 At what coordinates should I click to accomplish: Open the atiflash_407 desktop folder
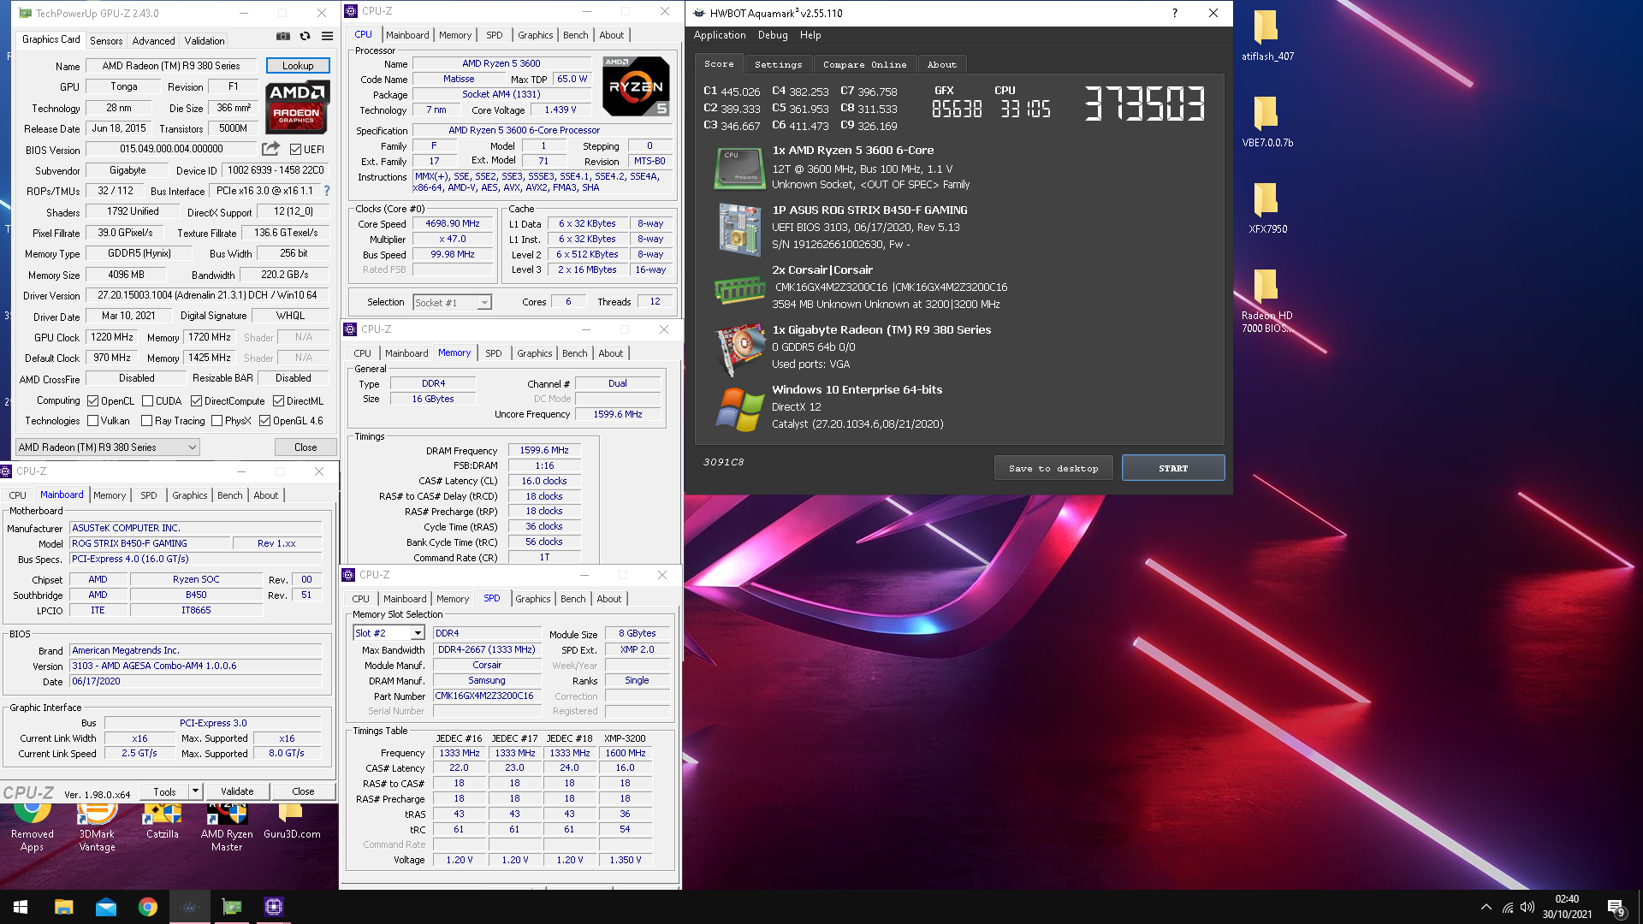[x=1267, y=36]
